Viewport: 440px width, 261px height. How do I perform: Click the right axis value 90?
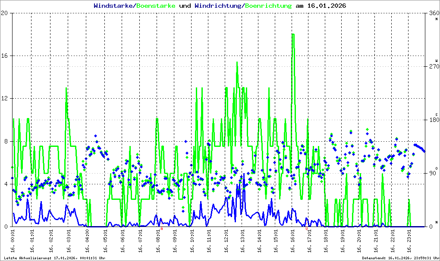click(433, 173)
